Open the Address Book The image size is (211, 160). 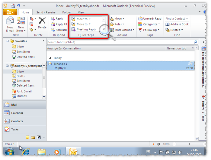click(168, 24)
